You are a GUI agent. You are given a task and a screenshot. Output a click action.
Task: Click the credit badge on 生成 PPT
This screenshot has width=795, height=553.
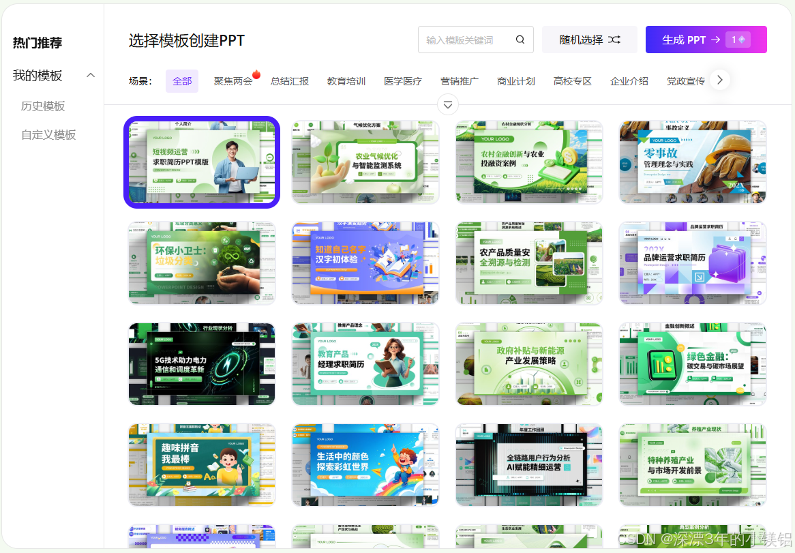coord(738,40)
